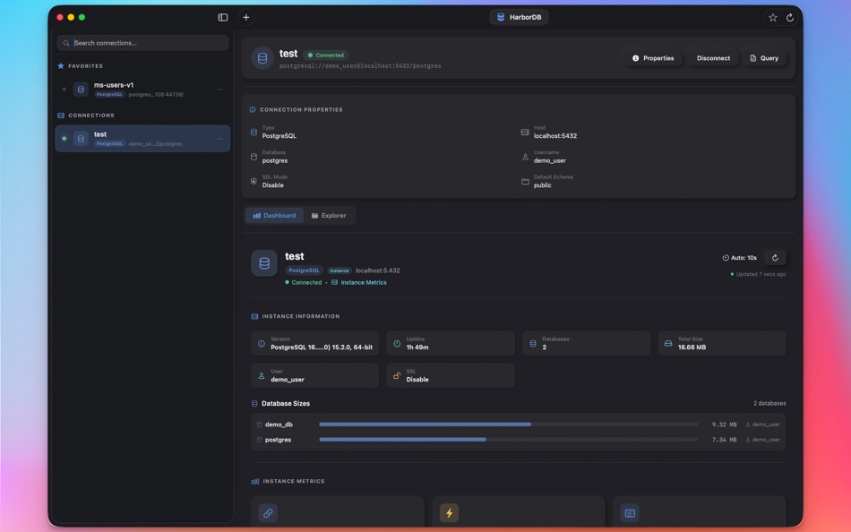
Task: Click the Total Size disk icon
Action: [668, 344]
